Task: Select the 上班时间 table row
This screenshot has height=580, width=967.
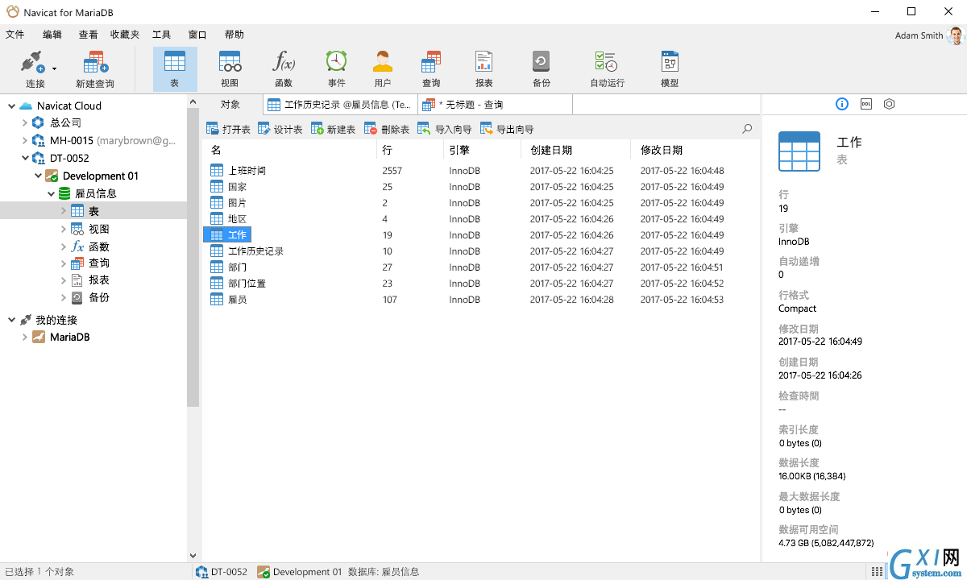Action: pyautogui.click(x=480, y=171)
